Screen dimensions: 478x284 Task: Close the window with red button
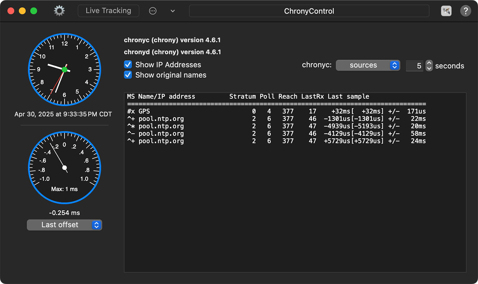coord(11,11)
